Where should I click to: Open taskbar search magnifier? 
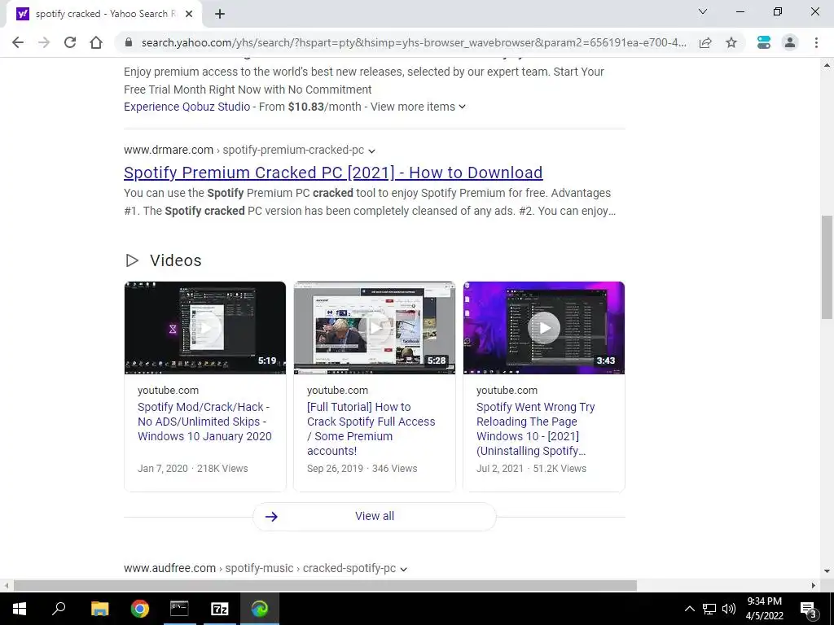59,609
